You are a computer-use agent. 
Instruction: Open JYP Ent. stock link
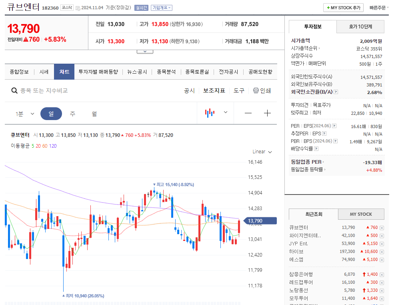[x=298, y=243]
